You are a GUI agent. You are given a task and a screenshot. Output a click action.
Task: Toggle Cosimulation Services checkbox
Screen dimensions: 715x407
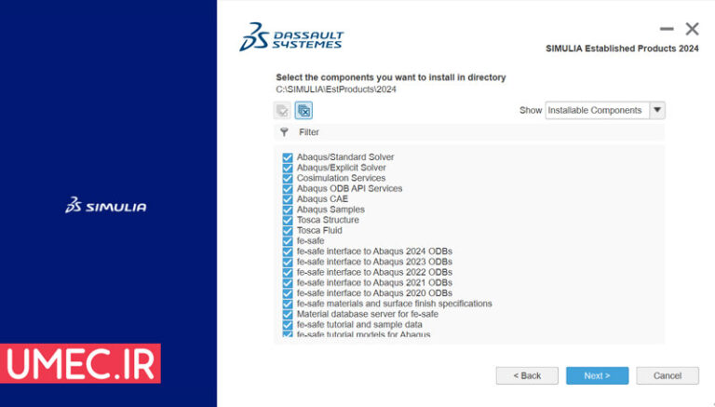pos(288,178)
